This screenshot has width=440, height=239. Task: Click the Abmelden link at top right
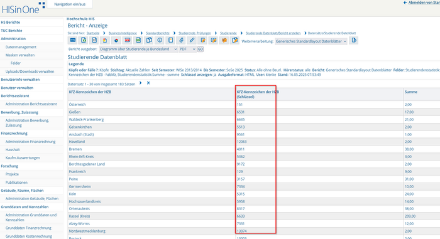424,3
